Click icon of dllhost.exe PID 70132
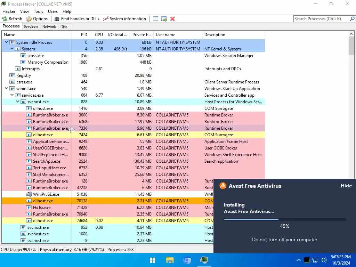 pyautogui.click(x=29, y=201)
